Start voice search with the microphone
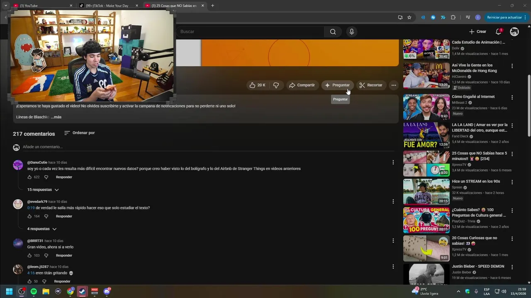Screen dimensions: 531x298 coord(352,32)
